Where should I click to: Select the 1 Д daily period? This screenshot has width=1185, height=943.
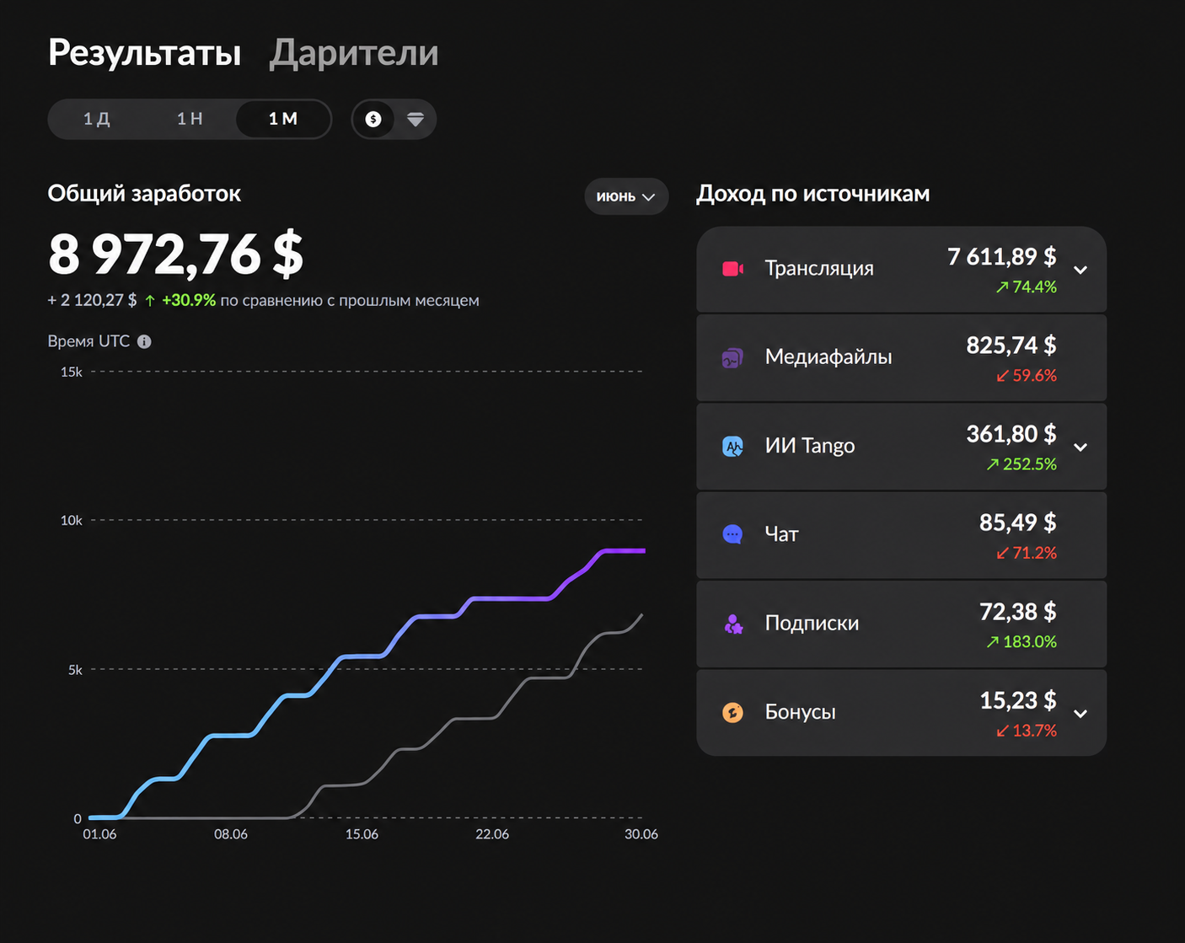click(x=96, y=119)
